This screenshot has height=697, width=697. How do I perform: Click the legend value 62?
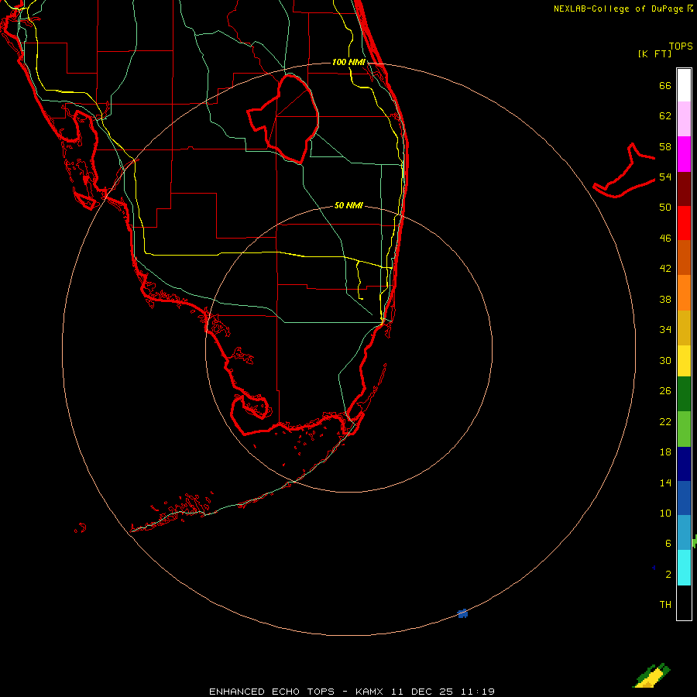point(665,116)
